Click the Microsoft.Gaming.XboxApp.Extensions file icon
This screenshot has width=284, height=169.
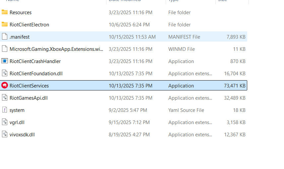pyautogui.click(x=5, y=49)
